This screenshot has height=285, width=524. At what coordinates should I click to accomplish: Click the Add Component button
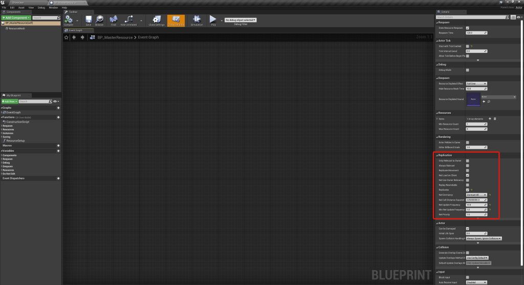(x=16, y=18)
